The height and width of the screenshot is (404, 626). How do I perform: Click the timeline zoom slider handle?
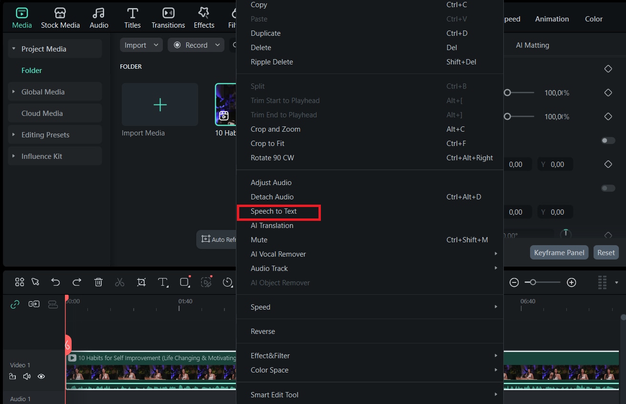tap(533, 282)
